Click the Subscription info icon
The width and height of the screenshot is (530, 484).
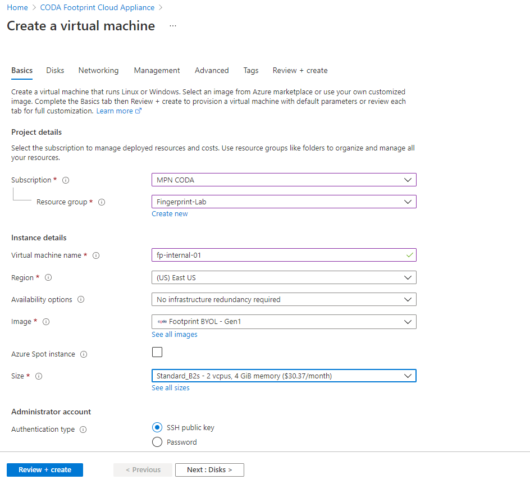point(66,180)
